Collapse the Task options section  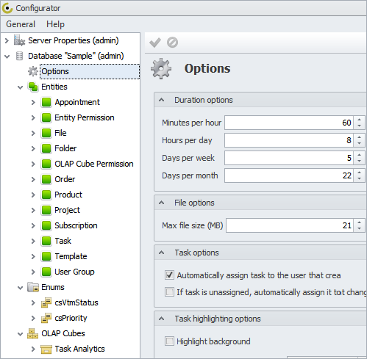coord(161,253)
